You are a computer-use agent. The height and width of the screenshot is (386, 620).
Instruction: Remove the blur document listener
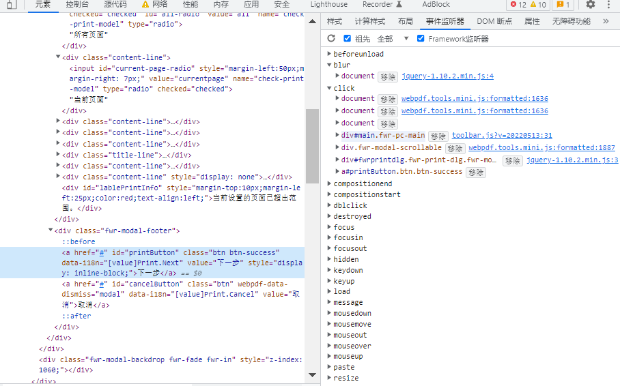388,76
